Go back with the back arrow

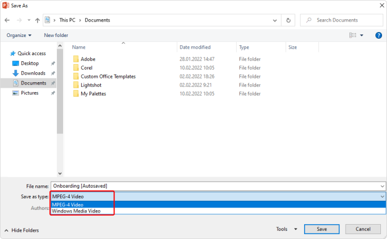point(7,20)
